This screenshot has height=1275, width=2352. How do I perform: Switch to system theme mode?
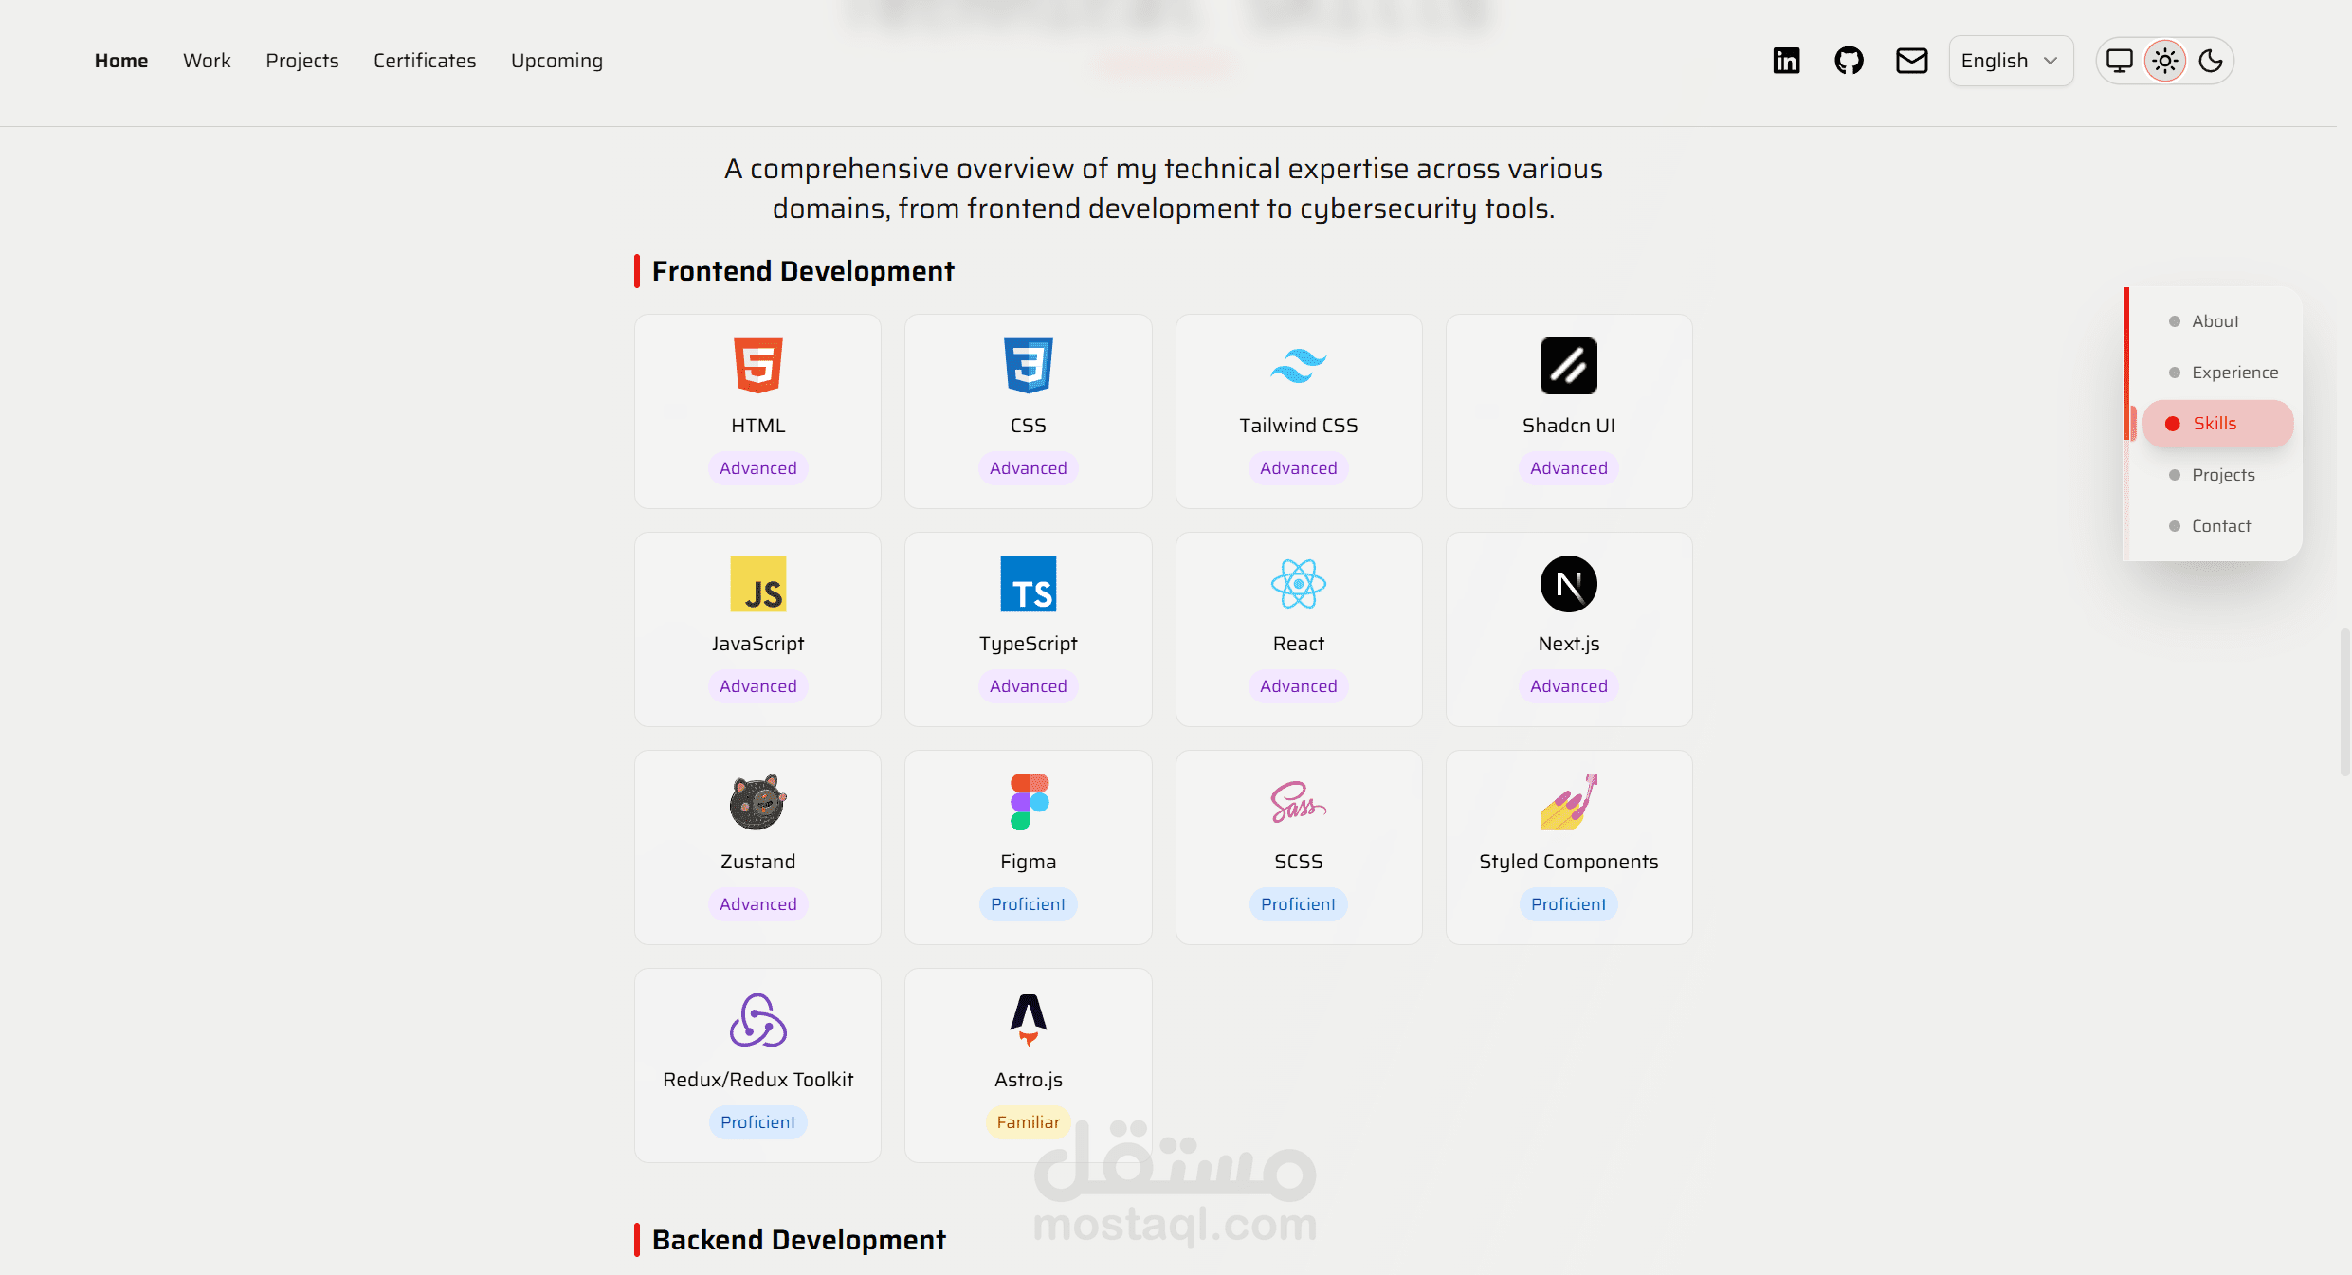tap(2120, 61)
